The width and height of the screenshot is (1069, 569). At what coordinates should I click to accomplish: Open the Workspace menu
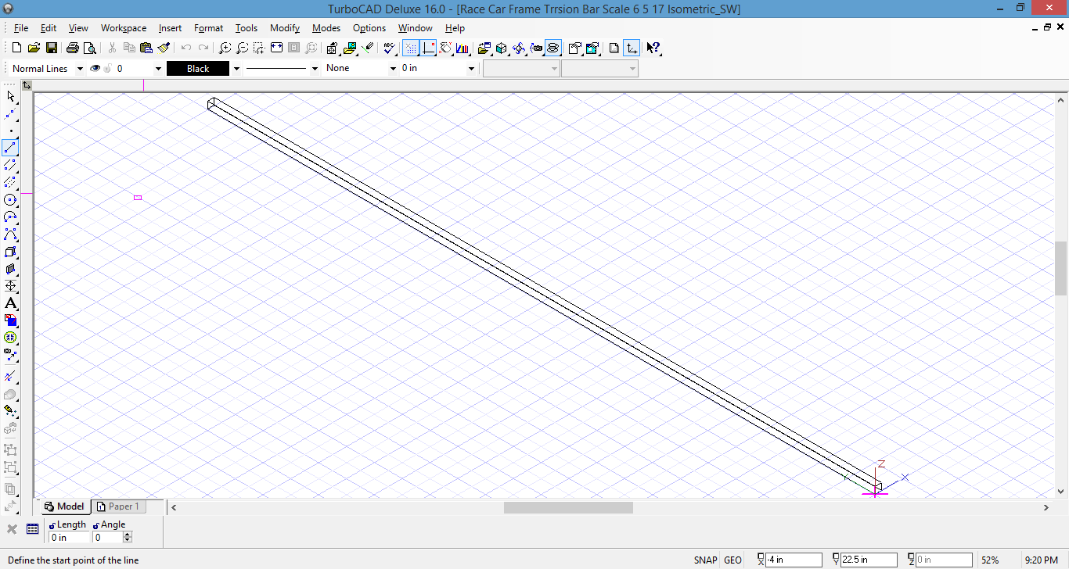(124, 28)
